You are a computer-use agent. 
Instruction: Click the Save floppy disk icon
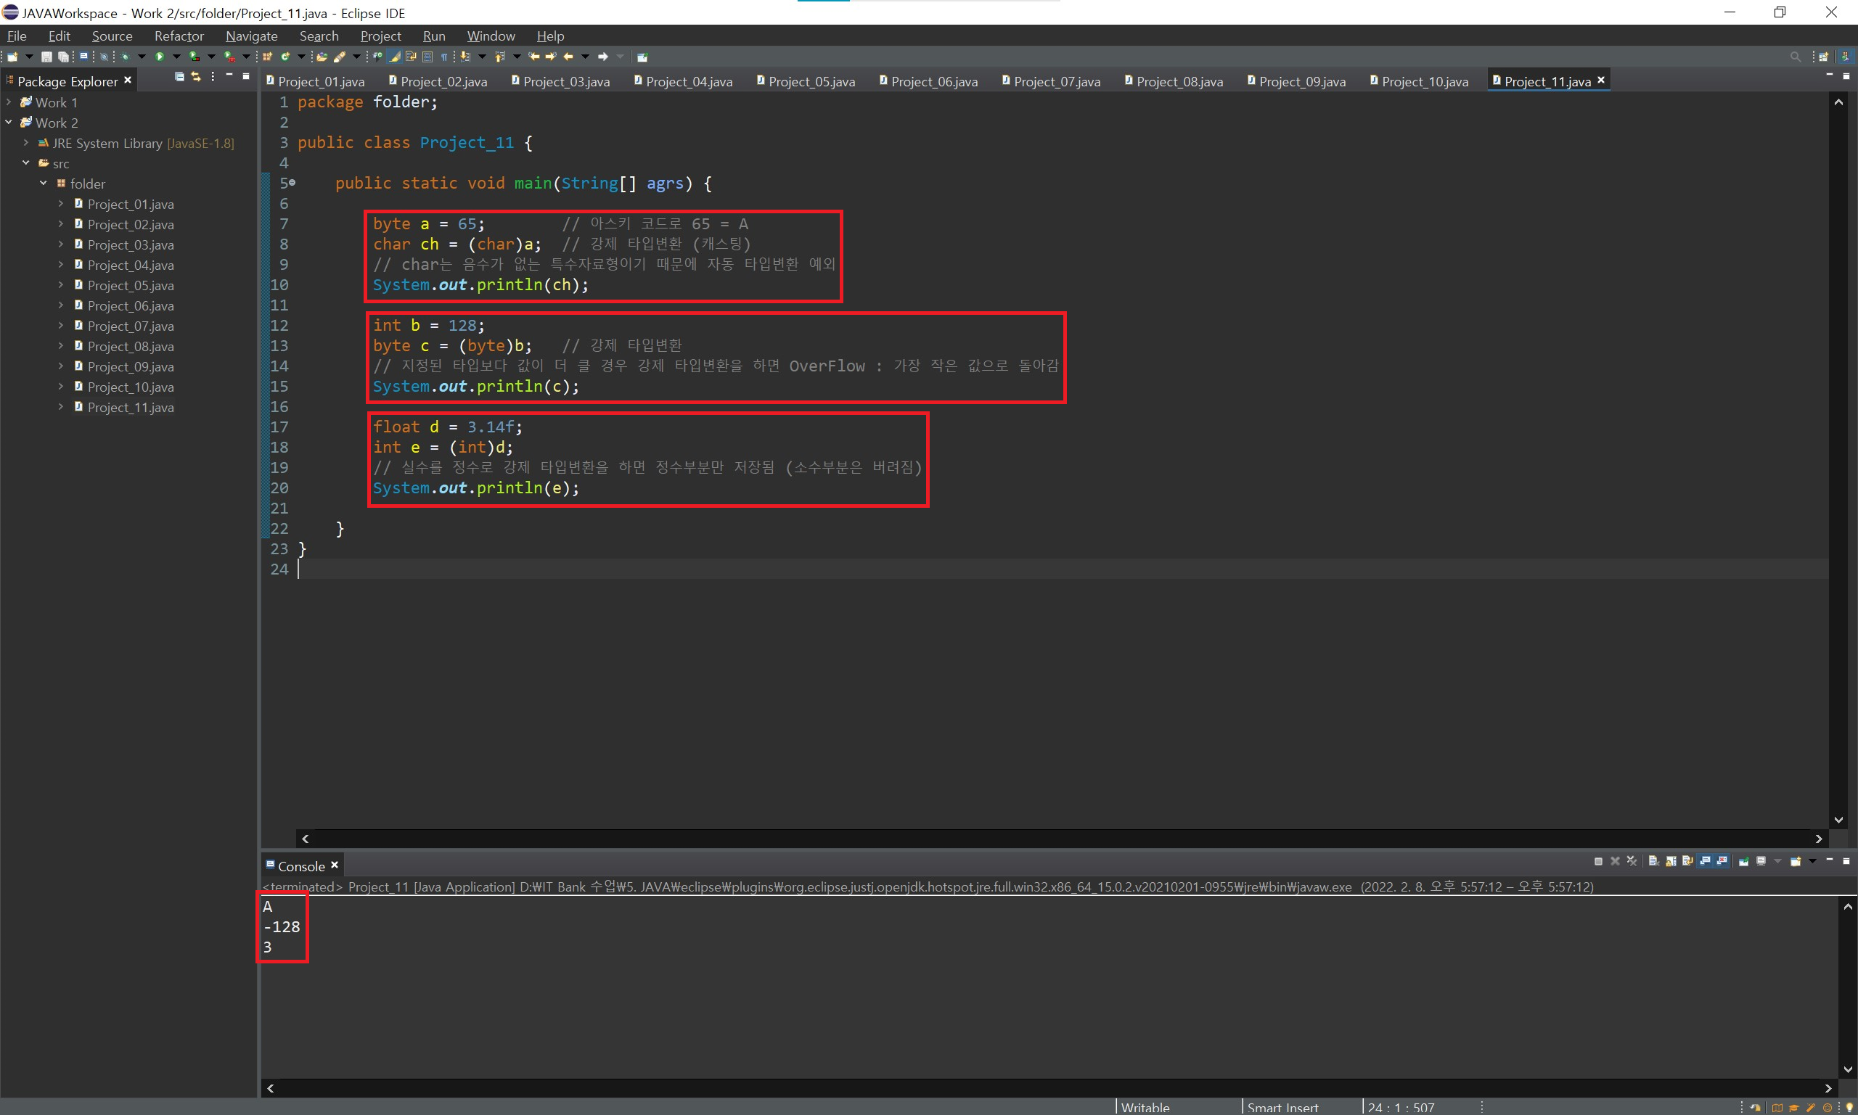coord(46,57)
